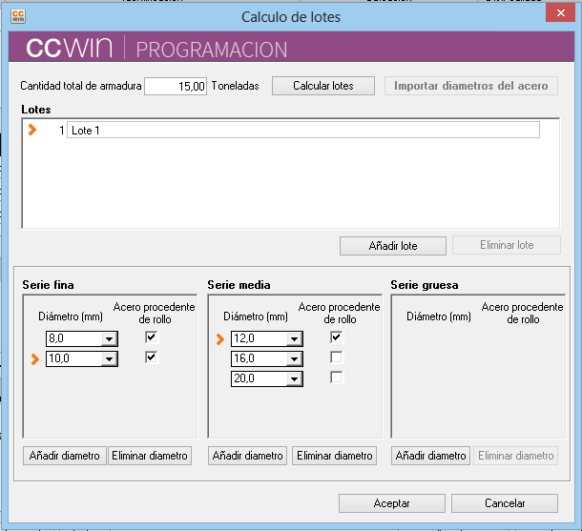Viewport: 582px width, 531px height.
Task: Uncheck the roll steel checkbox for 8,0 diameter
Action: 151,337
